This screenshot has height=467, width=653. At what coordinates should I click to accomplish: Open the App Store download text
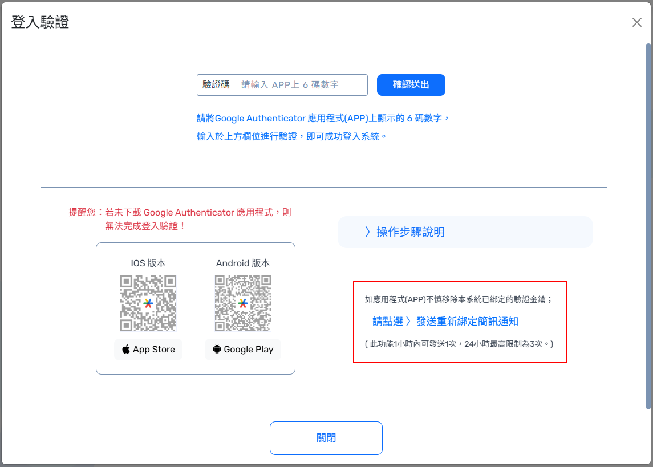tap(153, 350)
